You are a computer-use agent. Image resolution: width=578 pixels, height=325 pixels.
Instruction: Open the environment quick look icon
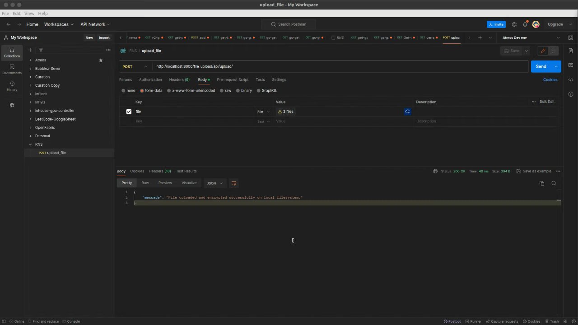(571, 37)
